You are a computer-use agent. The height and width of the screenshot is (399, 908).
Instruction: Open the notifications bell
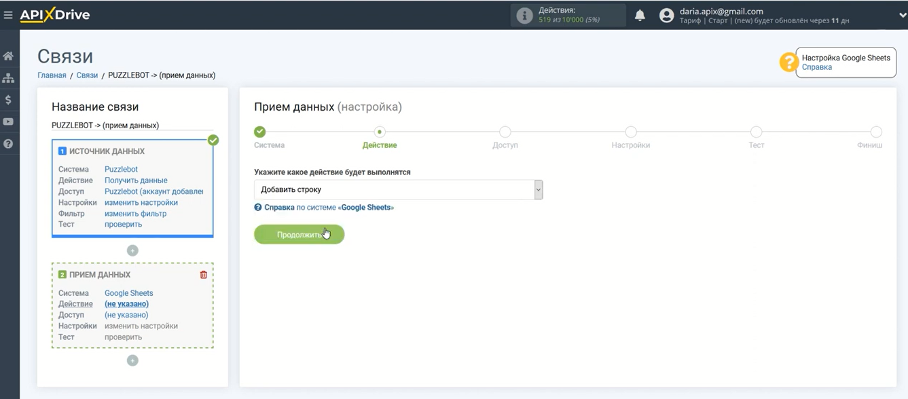(x=640, y=15)
